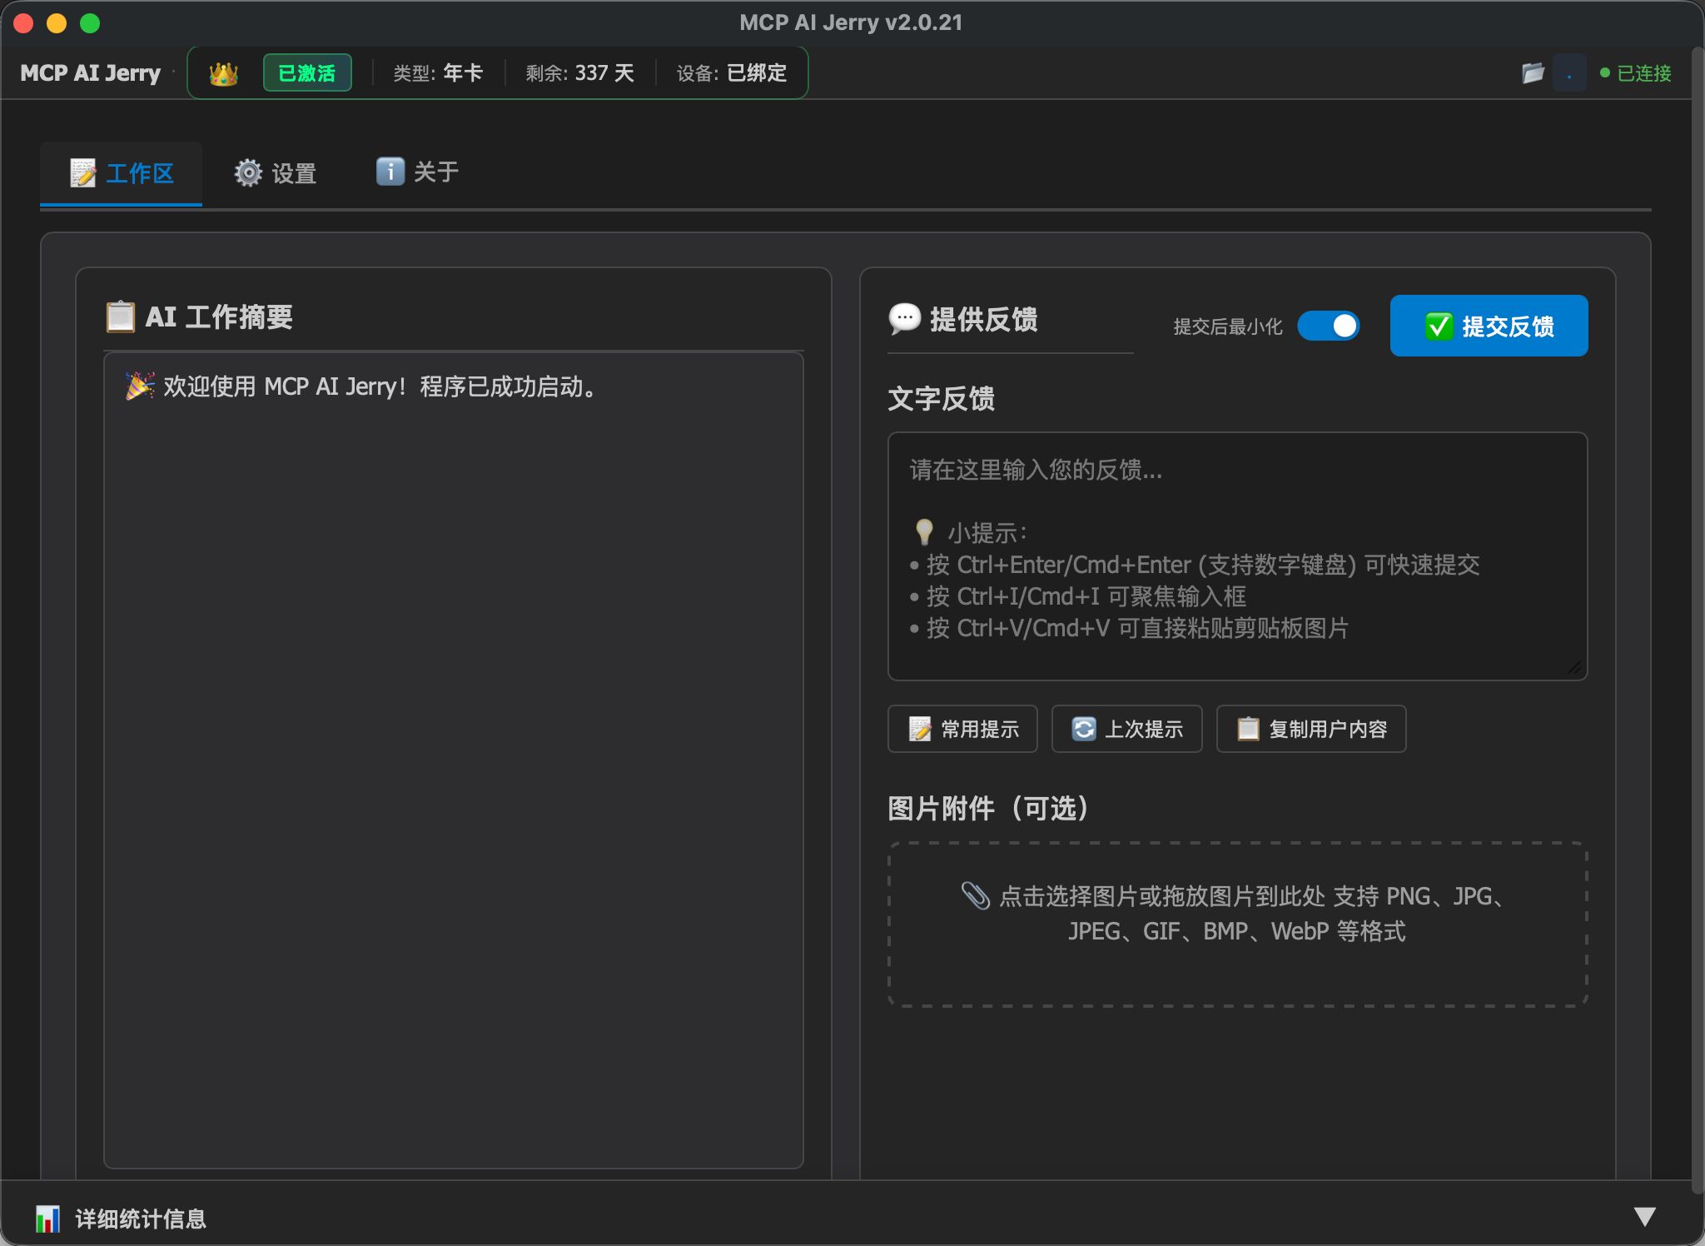Load the 上次提示 previous prompt
Viewport: 1705px width, 1246px height.
pos(1126,730)
